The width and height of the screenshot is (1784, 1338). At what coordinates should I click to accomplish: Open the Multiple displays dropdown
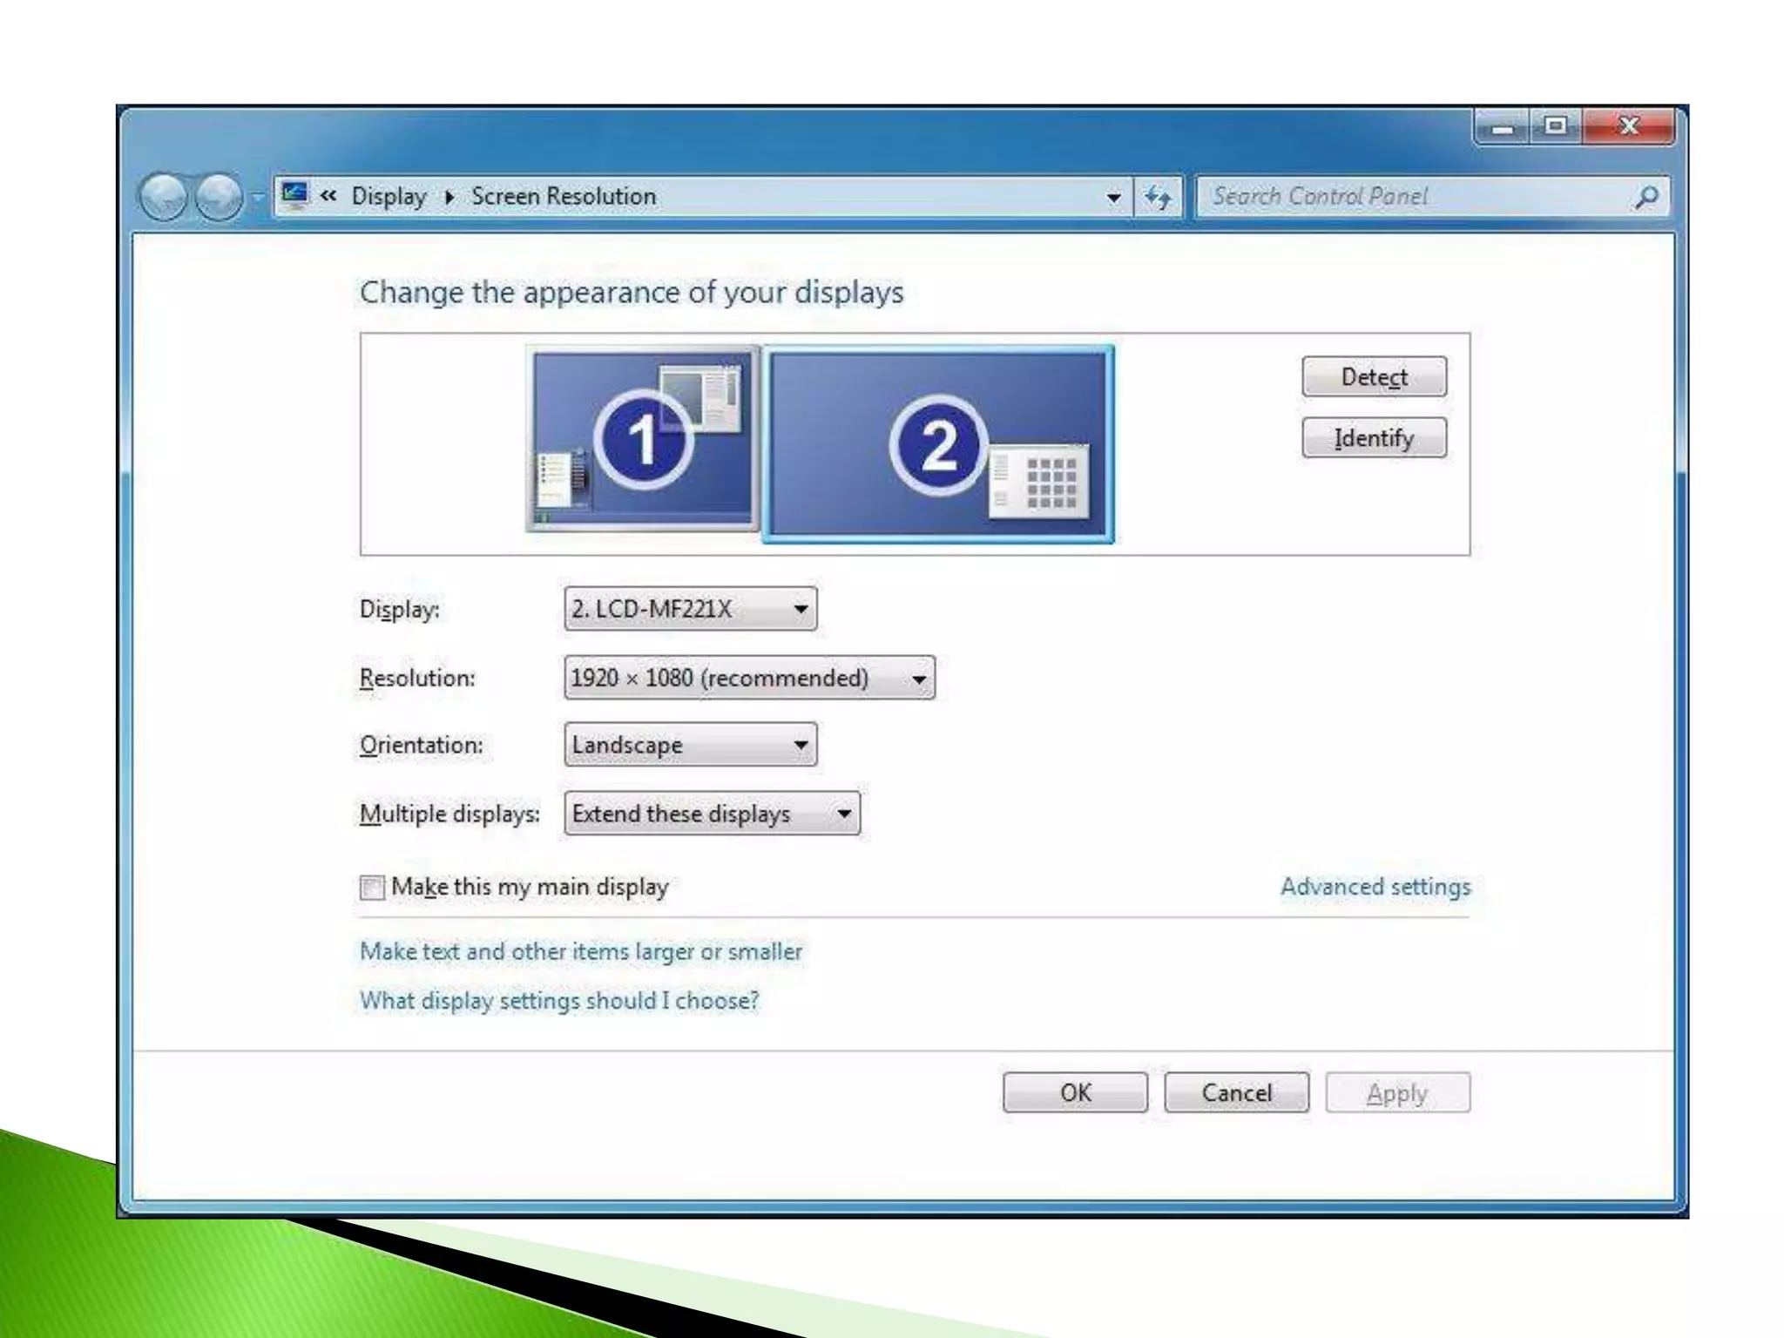point(712,814)
